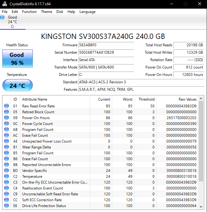This screenshot has height=212, width=207.
Task: Open the Function menu
Action: pos(29,12)
